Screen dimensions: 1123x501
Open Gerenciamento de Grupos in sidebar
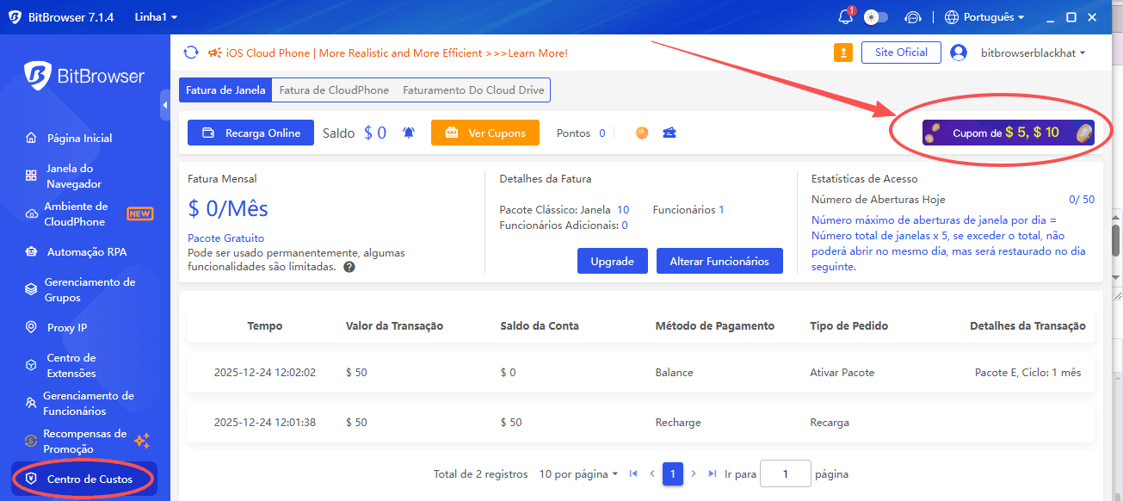pyautogui.click(x=89, y=289)
